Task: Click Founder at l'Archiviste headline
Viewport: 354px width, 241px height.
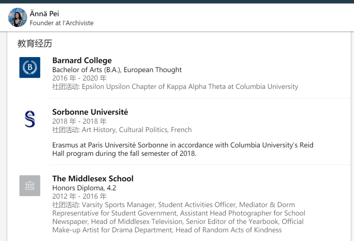Action: click(62, 23)
